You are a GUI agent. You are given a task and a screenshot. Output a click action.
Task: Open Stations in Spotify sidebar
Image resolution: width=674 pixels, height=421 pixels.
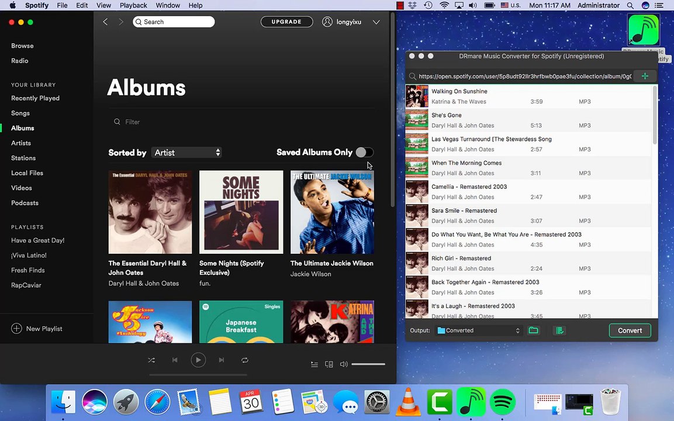pos(23,158)
